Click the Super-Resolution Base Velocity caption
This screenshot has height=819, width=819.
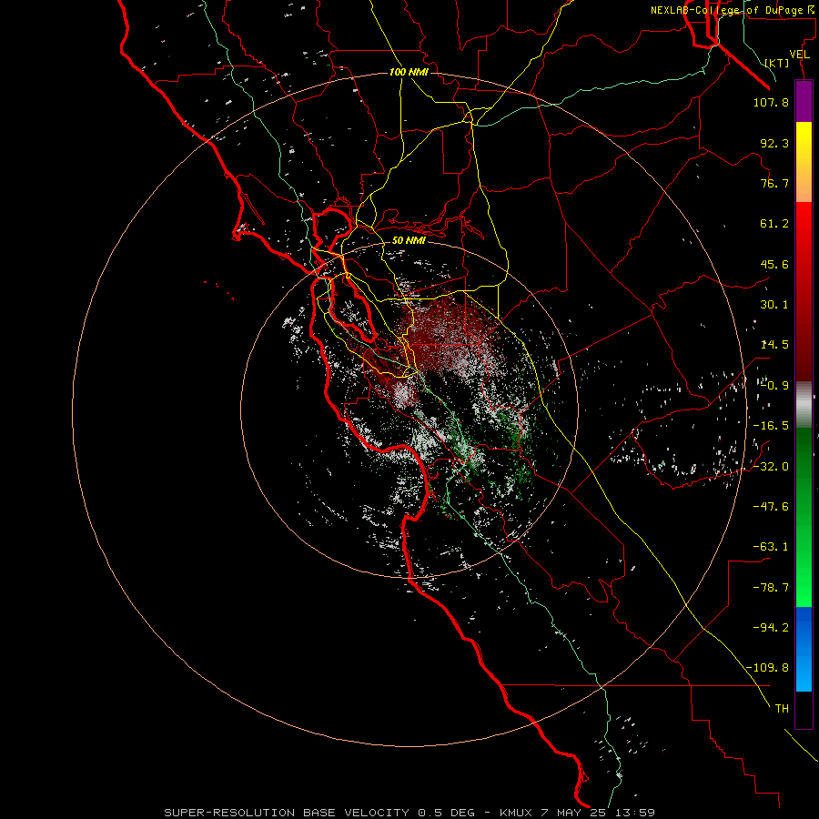pos(409,813)
